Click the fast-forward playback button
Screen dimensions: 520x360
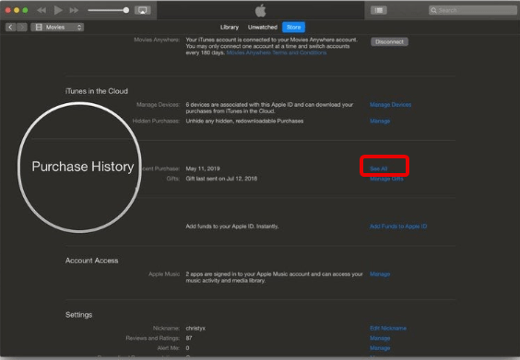[x=74, y=10]
